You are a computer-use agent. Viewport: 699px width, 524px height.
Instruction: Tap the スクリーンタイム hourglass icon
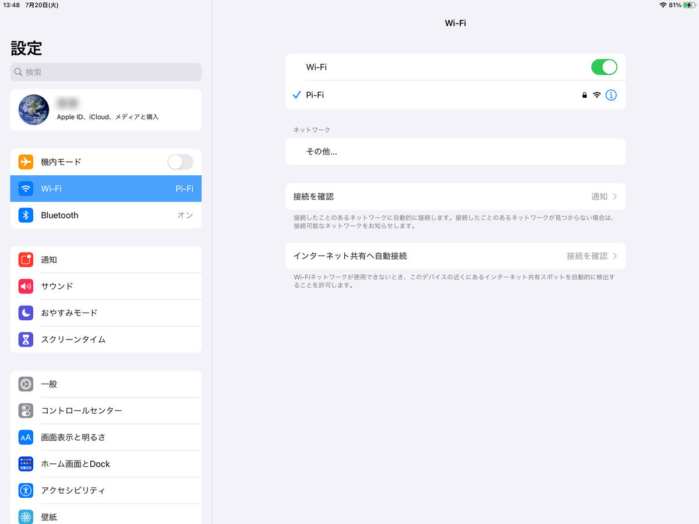[x=26, y=339]
